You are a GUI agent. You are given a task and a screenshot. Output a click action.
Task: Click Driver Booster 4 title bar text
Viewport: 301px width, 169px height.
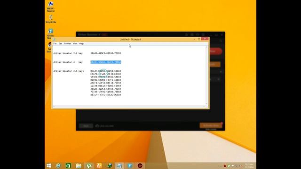(x=89, y=34)
